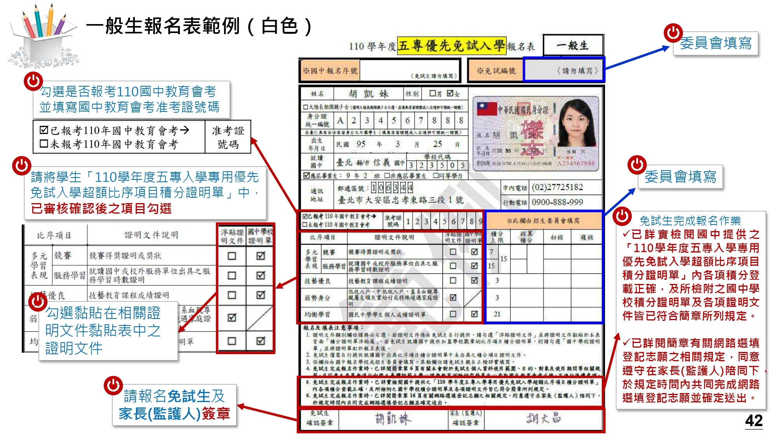The width and height of the screenshot is (777, 437).
Task: Click the power icon on the 委員會填寫 callout near the 一般生 box
Action: pos(673,33)
